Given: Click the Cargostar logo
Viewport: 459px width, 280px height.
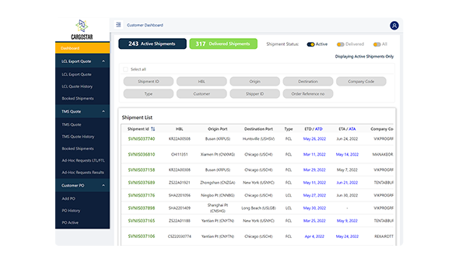Looking at the screenshot, I should [x=82, y=30].
